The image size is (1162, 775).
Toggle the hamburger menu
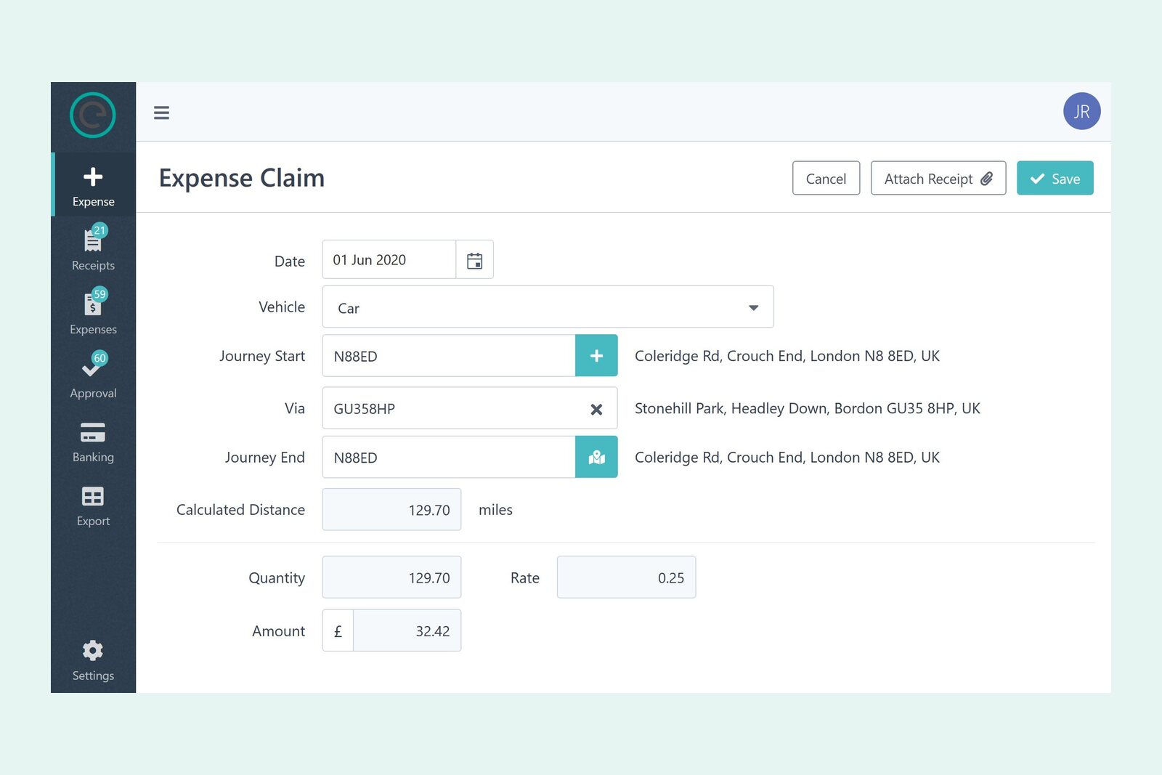(x=161, y=113)
